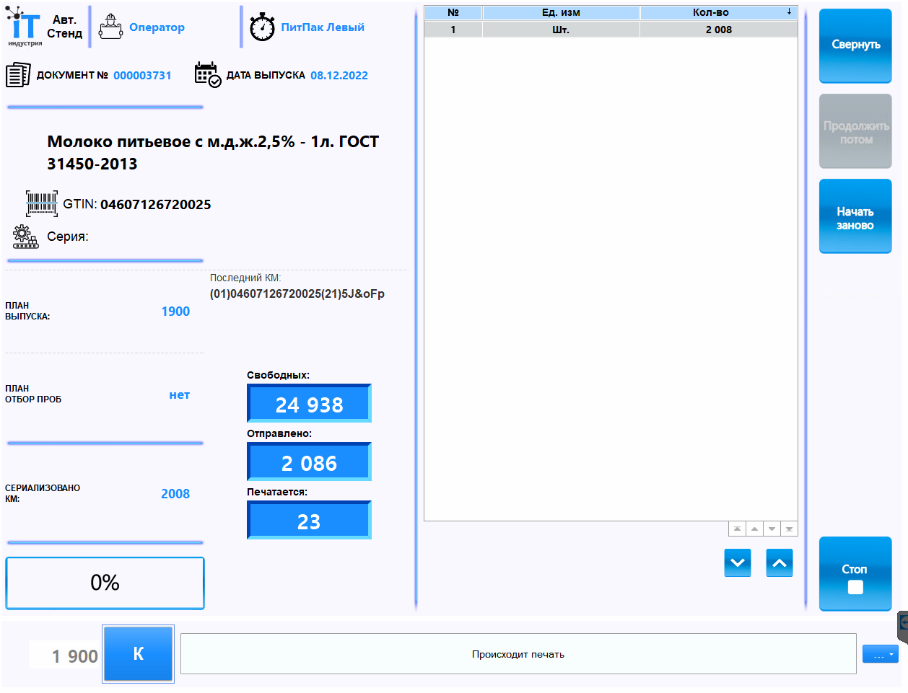Click the stopwatch icon beside ПитПак Левый
908x693 pixels.
[262, 27]
